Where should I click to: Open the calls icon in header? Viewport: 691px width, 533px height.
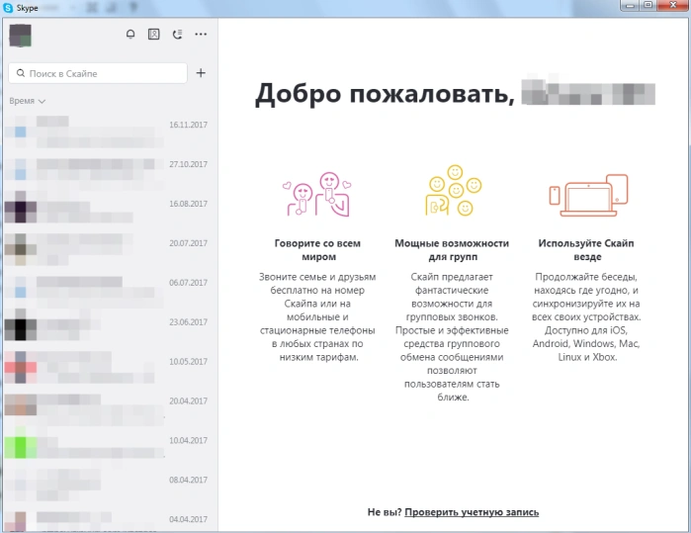point(178,34)
